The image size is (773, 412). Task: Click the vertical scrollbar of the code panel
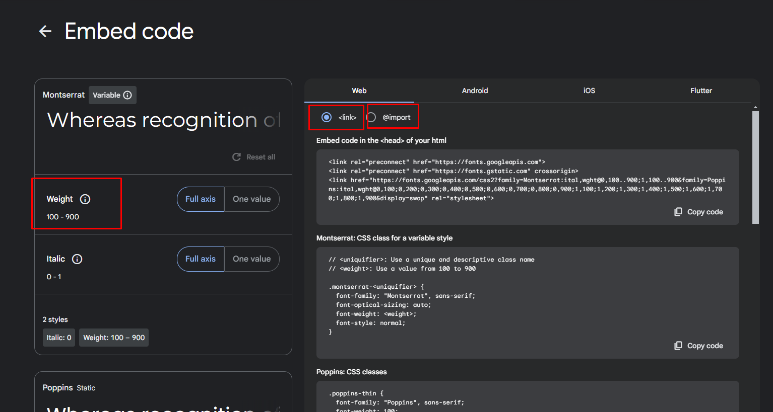(755, 168)
